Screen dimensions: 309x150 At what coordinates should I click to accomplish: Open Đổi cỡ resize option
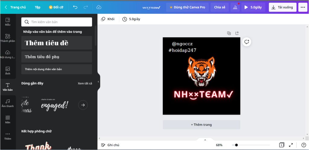point(56,7)
